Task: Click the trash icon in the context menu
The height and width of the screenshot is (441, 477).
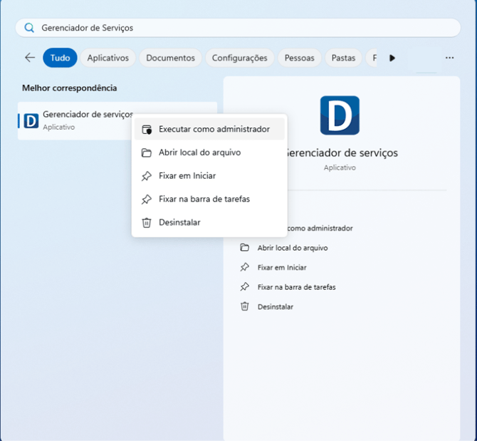Action: pos(147,222)
